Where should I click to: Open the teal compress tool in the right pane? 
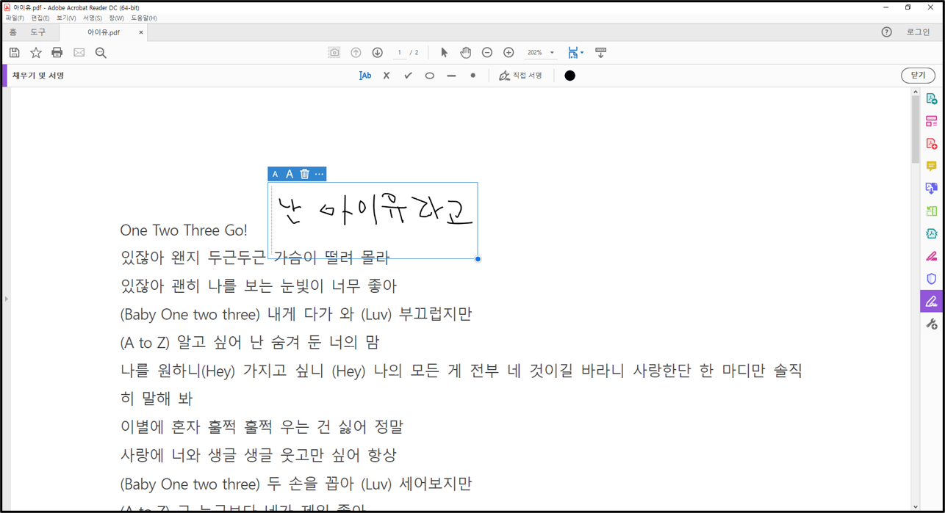[x=931, y=233]
